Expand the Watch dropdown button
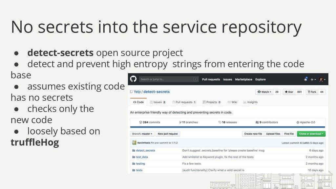 [x=264, y=92]
